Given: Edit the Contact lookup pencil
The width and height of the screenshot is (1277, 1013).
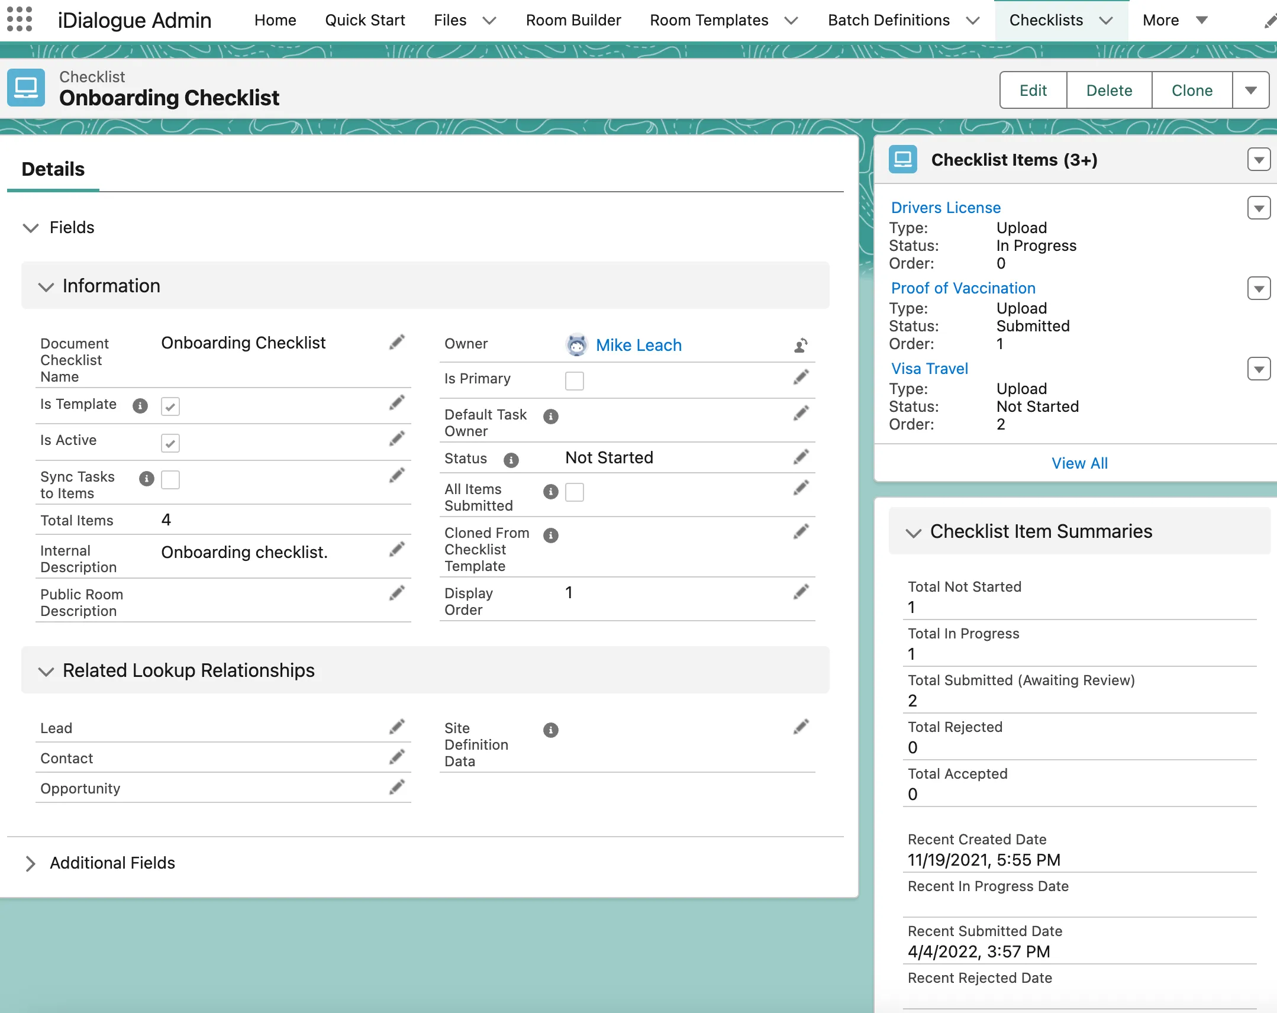Looking at the screenshot, I should [x=397, y=756].
